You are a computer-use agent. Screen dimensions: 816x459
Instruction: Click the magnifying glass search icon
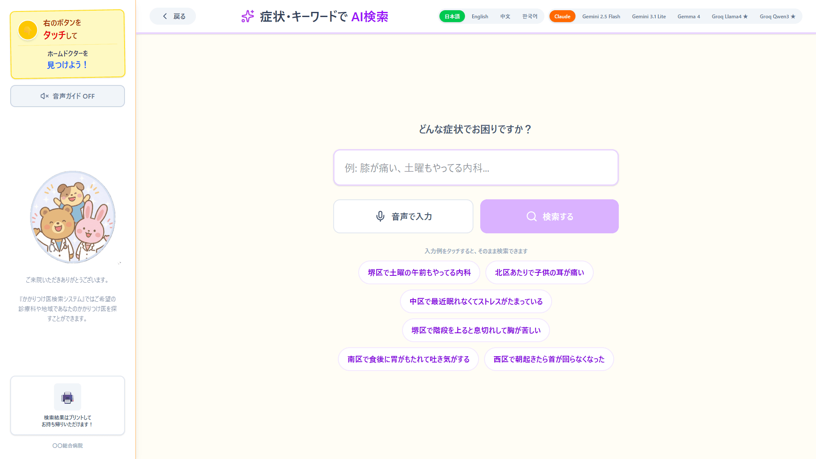point(531,216)
